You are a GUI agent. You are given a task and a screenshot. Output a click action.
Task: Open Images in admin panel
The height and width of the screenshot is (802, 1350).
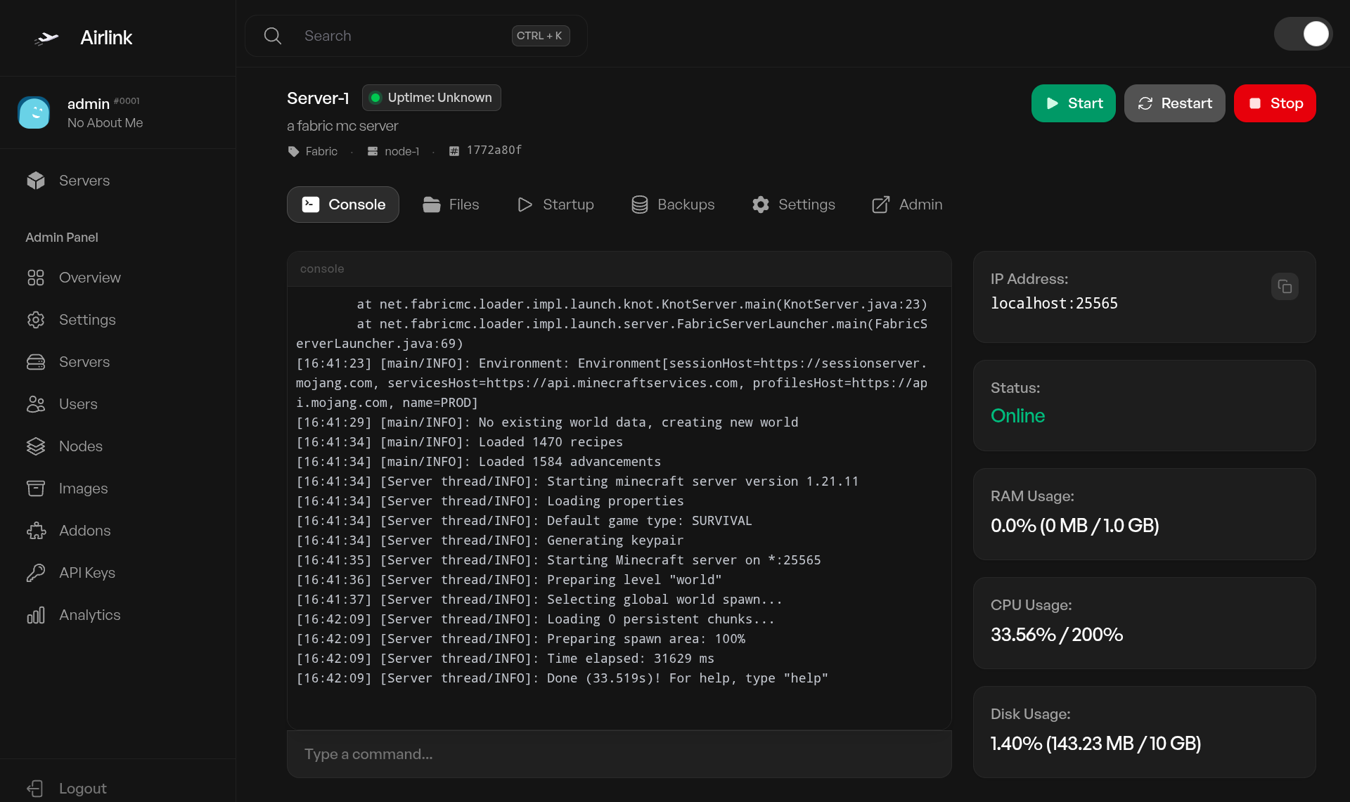pos(83,489)
